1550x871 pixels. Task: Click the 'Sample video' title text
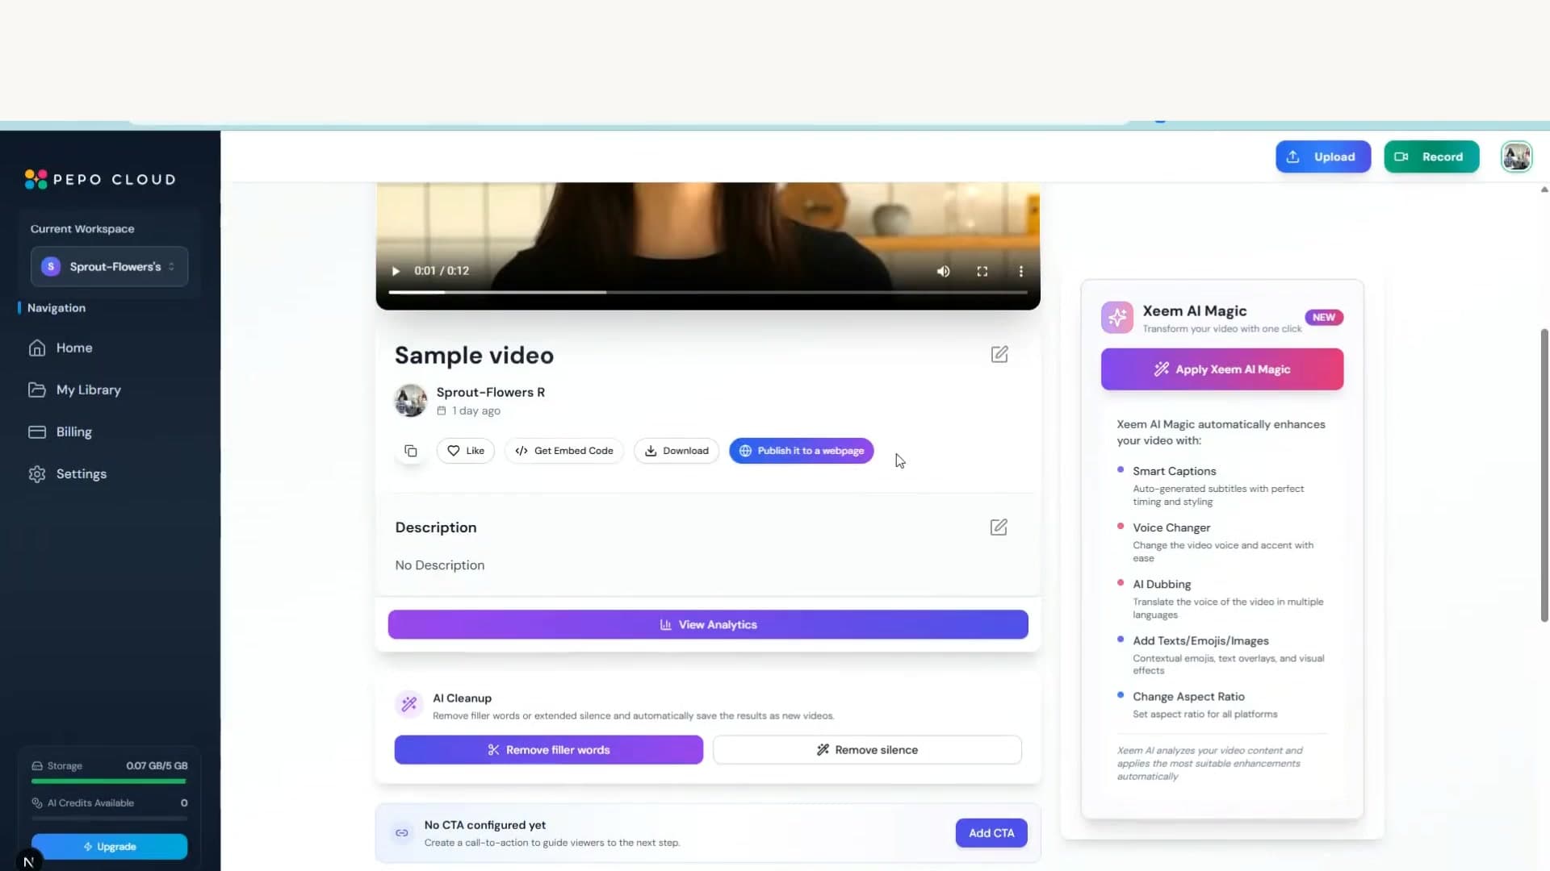[x=474, y=355]
